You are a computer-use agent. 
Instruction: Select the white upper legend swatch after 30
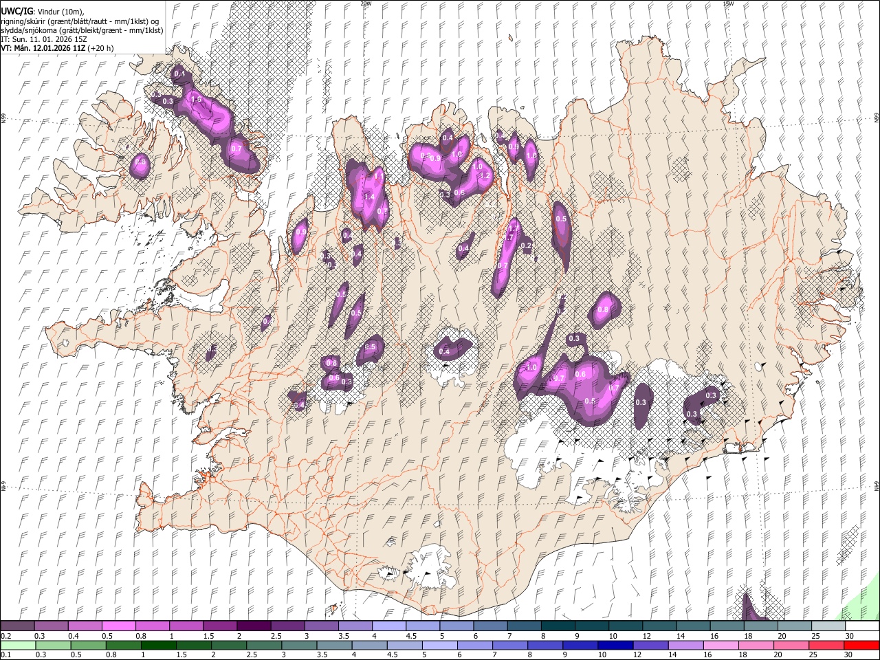pyautogui.click(x=862, y=626)
